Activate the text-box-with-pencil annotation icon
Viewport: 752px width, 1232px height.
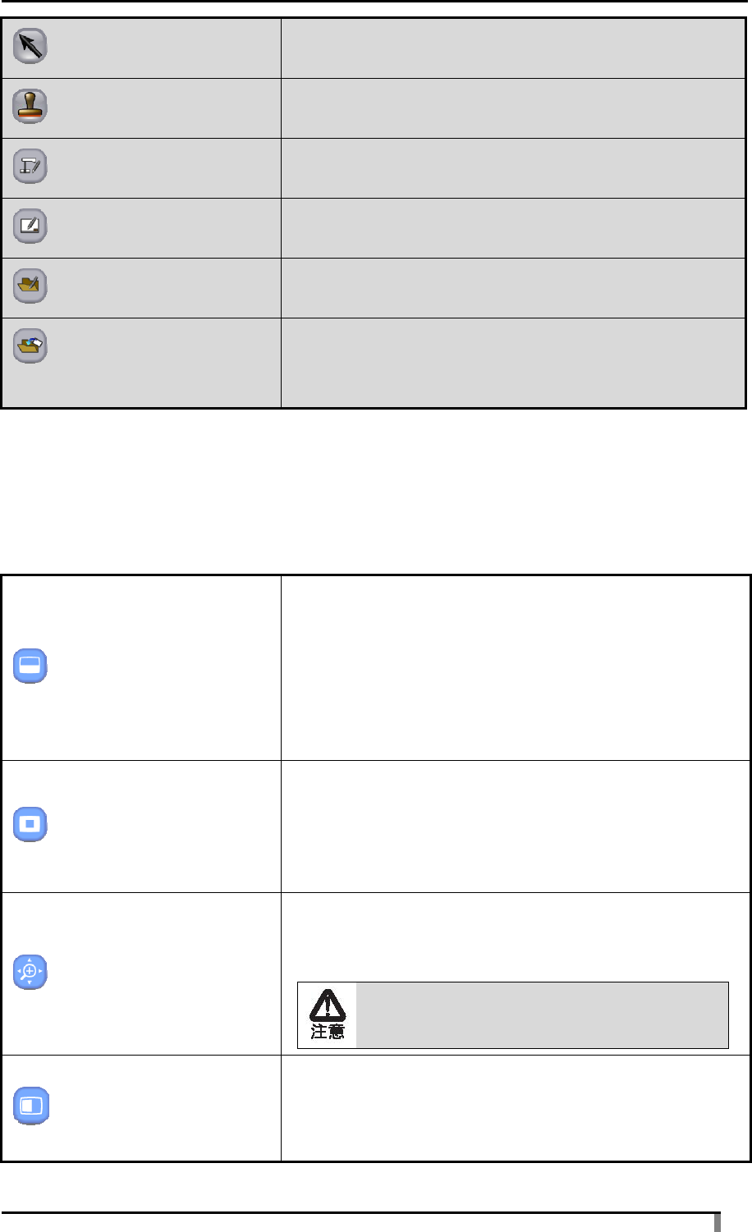(x=30, y=167)
